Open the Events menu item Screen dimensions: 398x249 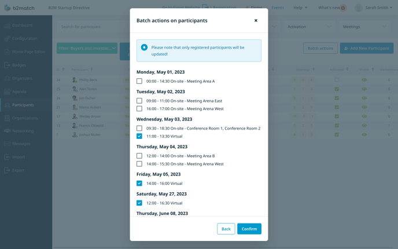pyautogui.click(x=278, y=8)
